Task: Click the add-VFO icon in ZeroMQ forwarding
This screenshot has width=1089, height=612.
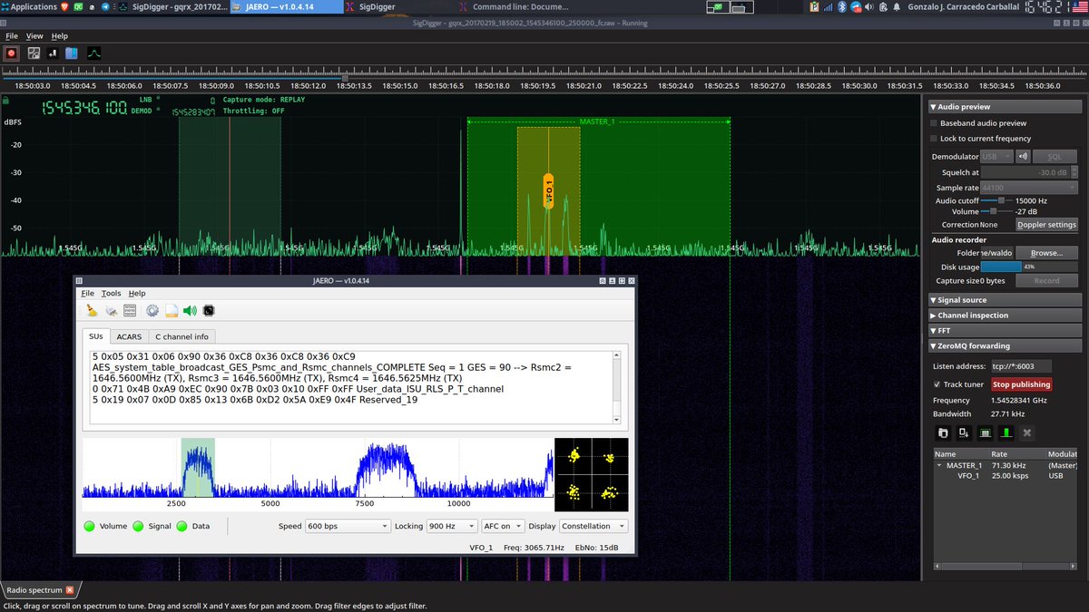Action: pyautogui.click(x=963, y=432)
